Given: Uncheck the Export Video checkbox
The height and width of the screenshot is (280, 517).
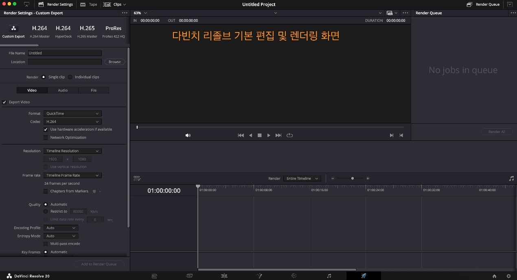Looking at the screenshot, I should pos(4,102).
